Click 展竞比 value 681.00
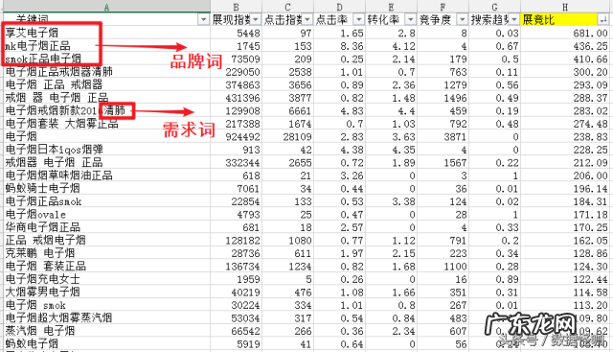 (590, 34)
